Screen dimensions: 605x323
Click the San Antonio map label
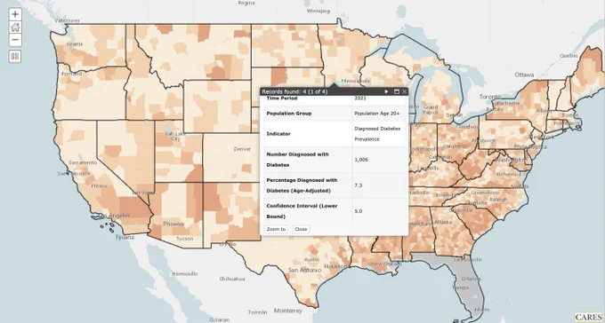[x=305, y=271]
